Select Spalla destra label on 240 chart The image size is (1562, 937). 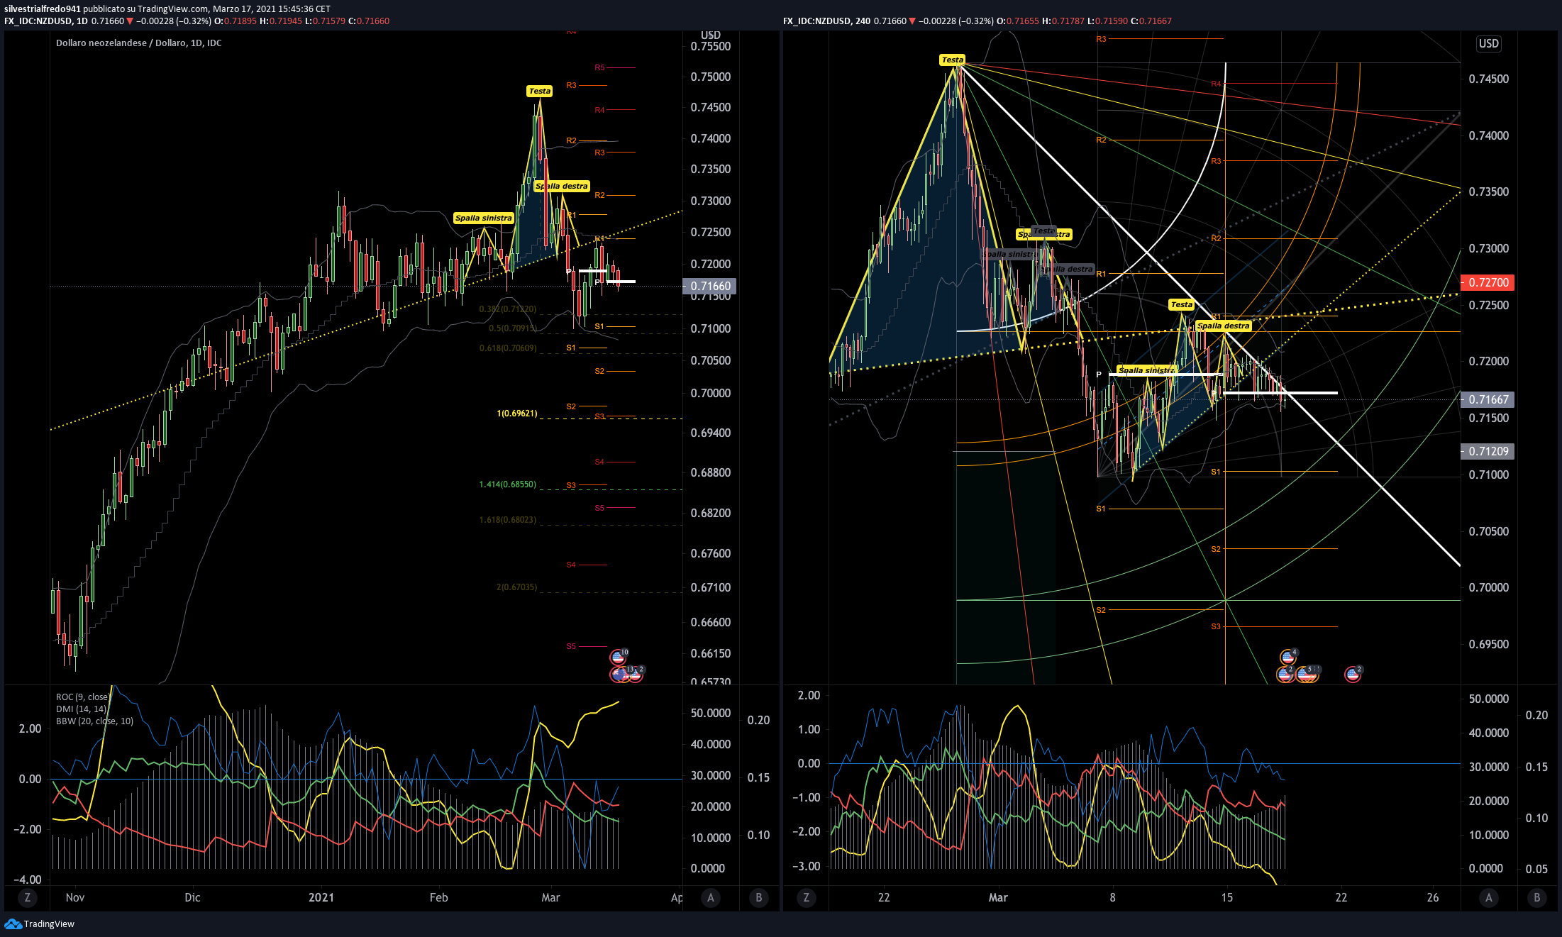tap(1223, 326)
